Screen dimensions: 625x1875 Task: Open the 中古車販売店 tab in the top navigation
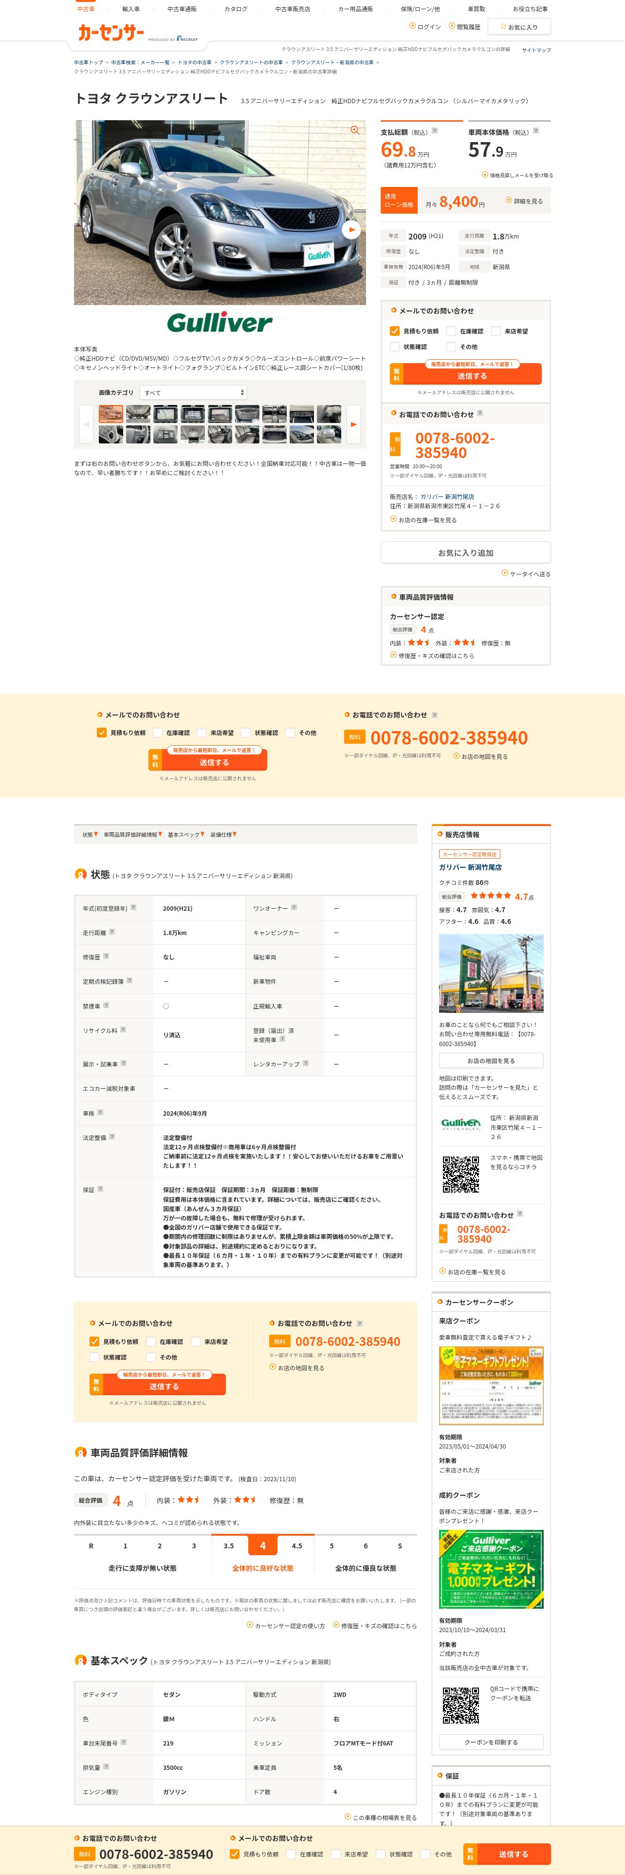(x=293, y=9)
